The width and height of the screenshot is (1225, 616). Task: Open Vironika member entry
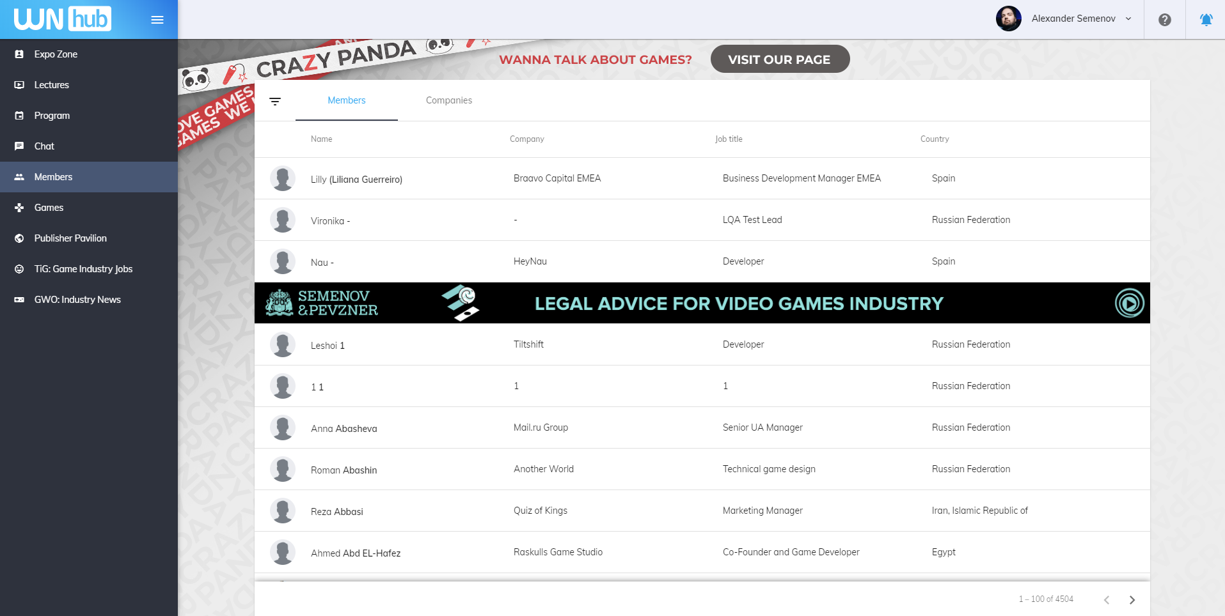click(x=702, y=220)
